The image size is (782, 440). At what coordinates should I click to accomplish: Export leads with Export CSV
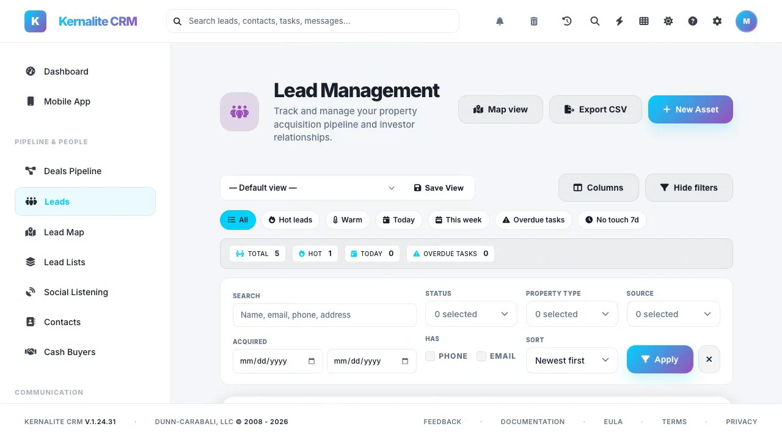[596, 109]
